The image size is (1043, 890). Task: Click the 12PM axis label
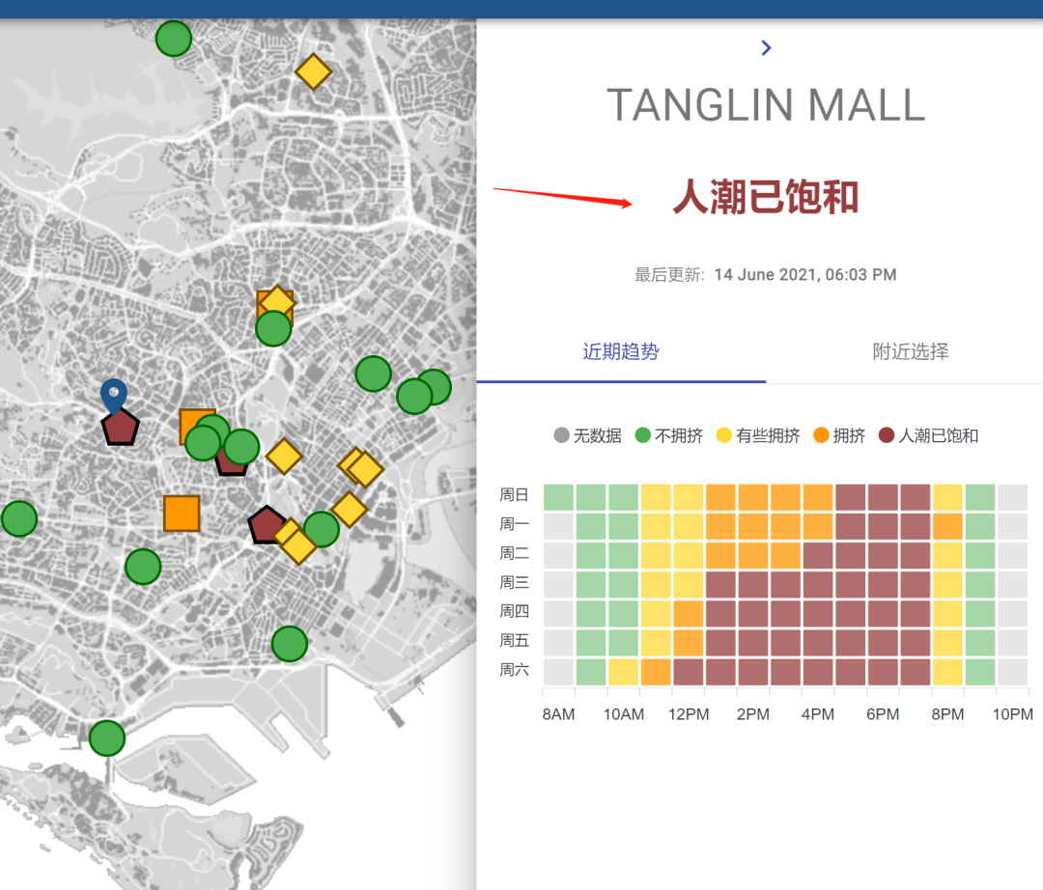689,714
